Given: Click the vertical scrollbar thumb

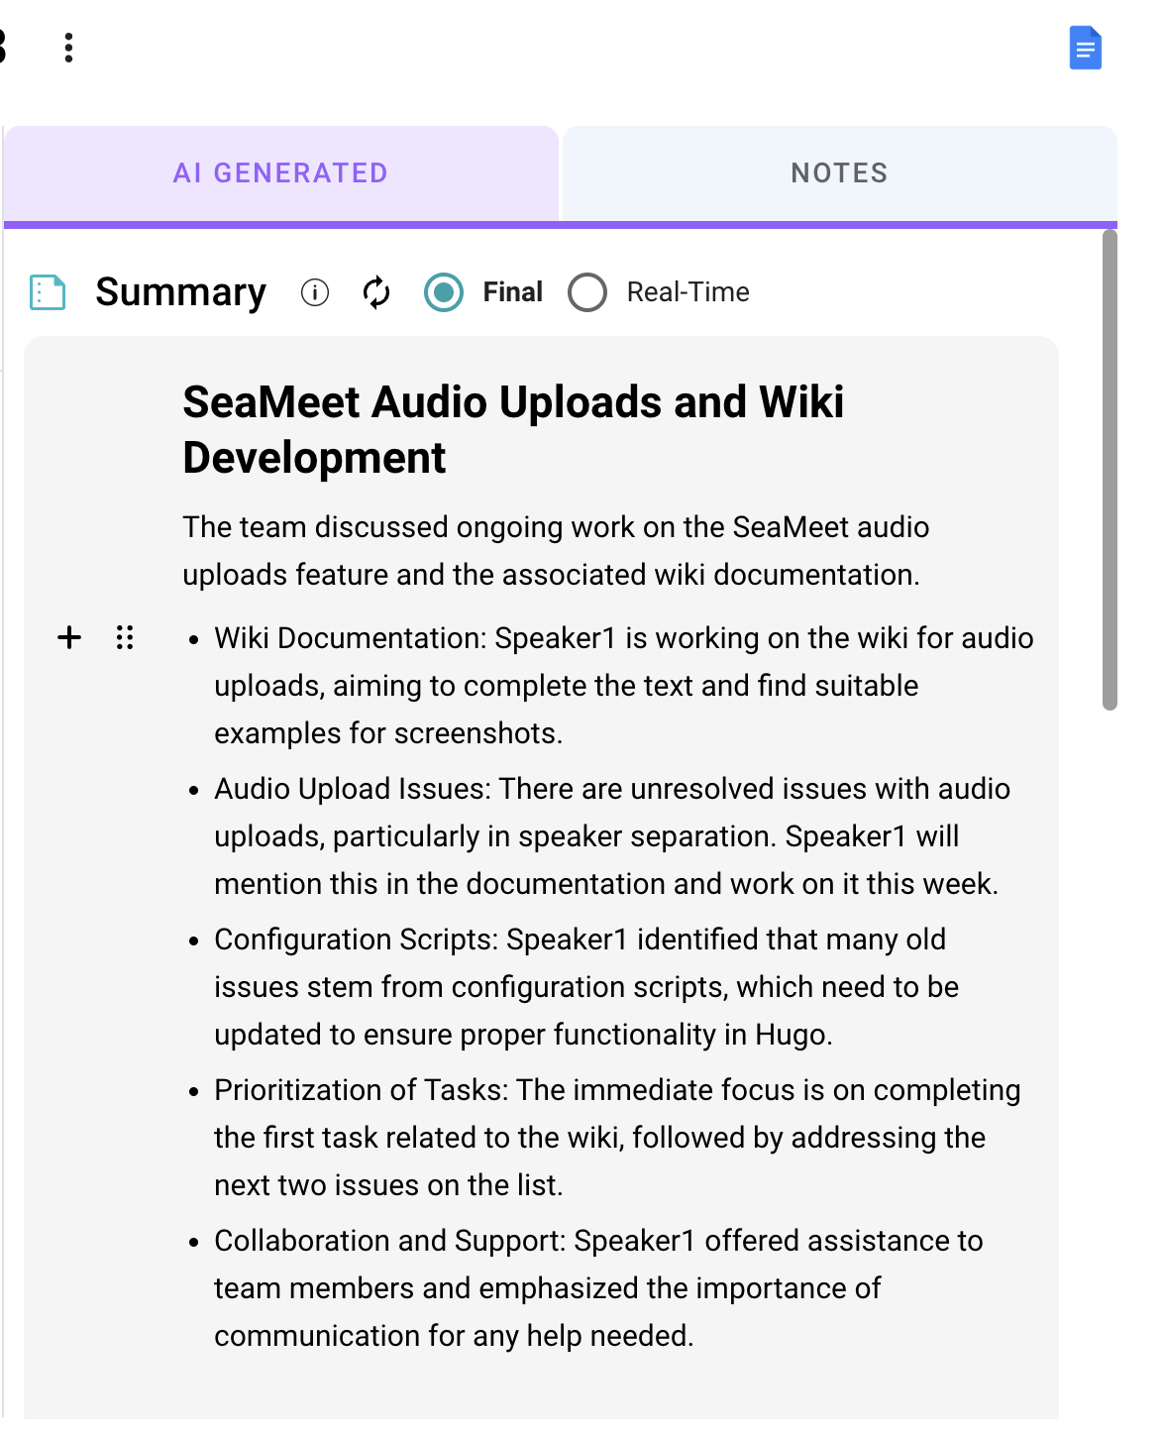Looking at the screenshot, I should [x=1110, y=470].
